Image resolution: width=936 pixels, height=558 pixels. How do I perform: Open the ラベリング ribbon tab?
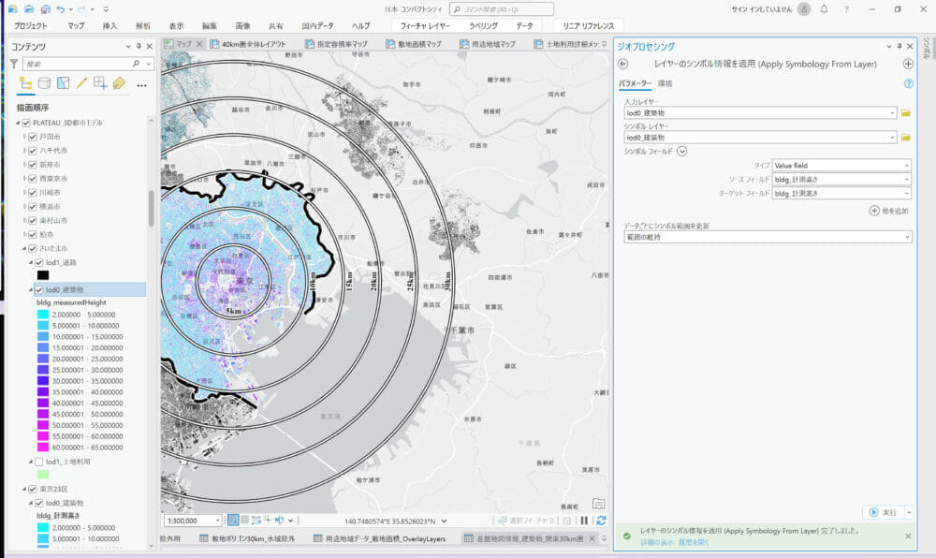tap(483, 25)
